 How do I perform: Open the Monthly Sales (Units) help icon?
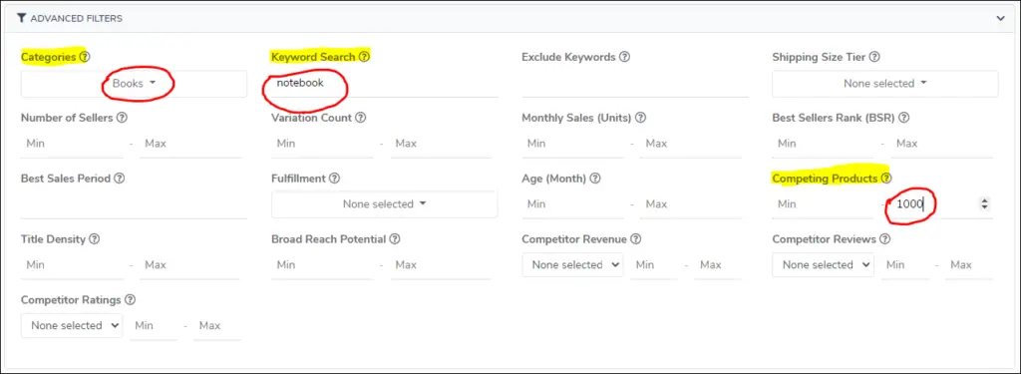[640, 118]
